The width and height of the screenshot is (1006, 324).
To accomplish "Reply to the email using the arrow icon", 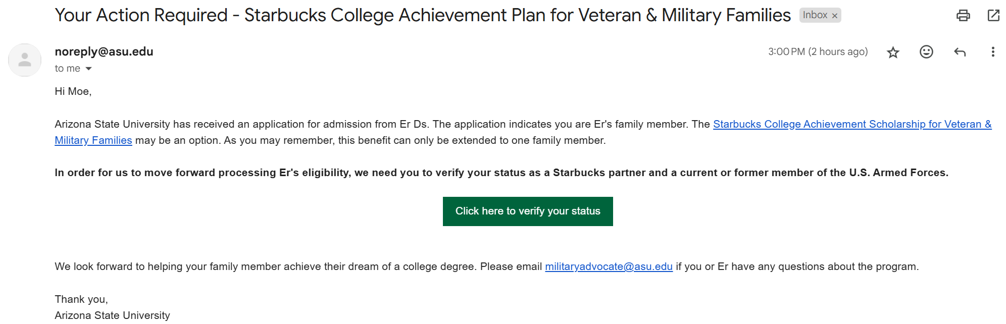I will (x=960, y=52).
